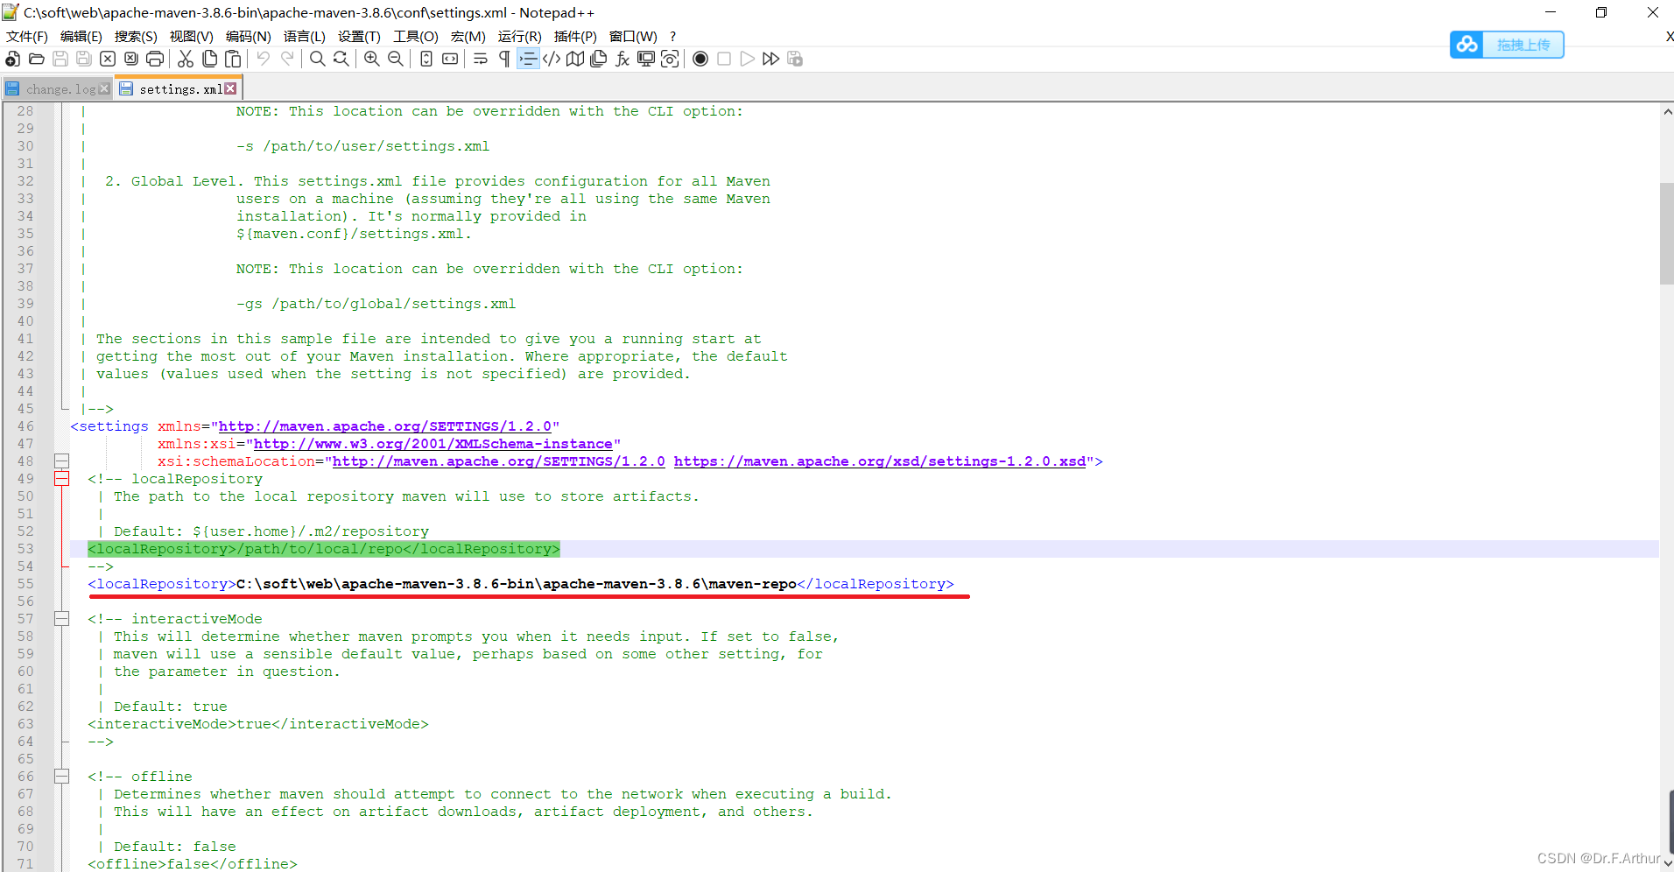Close all documents using toolbar icon
Image resolution: width=1674 pixels, height=872 pixels.
(x=131, y=59)
